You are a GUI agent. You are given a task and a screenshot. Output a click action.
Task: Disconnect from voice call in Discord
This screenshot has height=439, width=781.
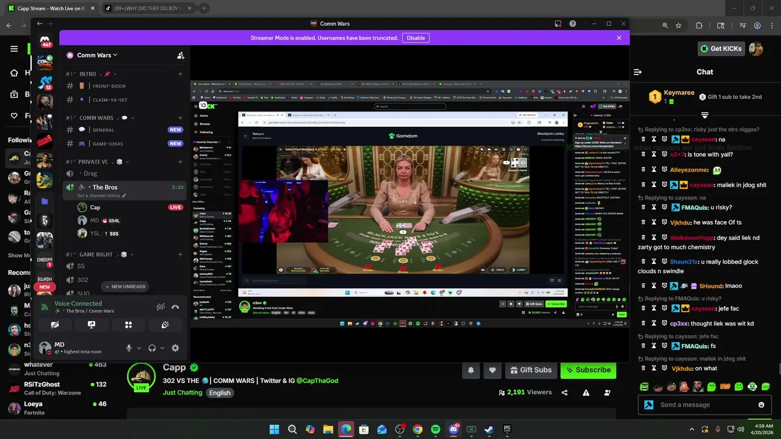tap(175, 307)
